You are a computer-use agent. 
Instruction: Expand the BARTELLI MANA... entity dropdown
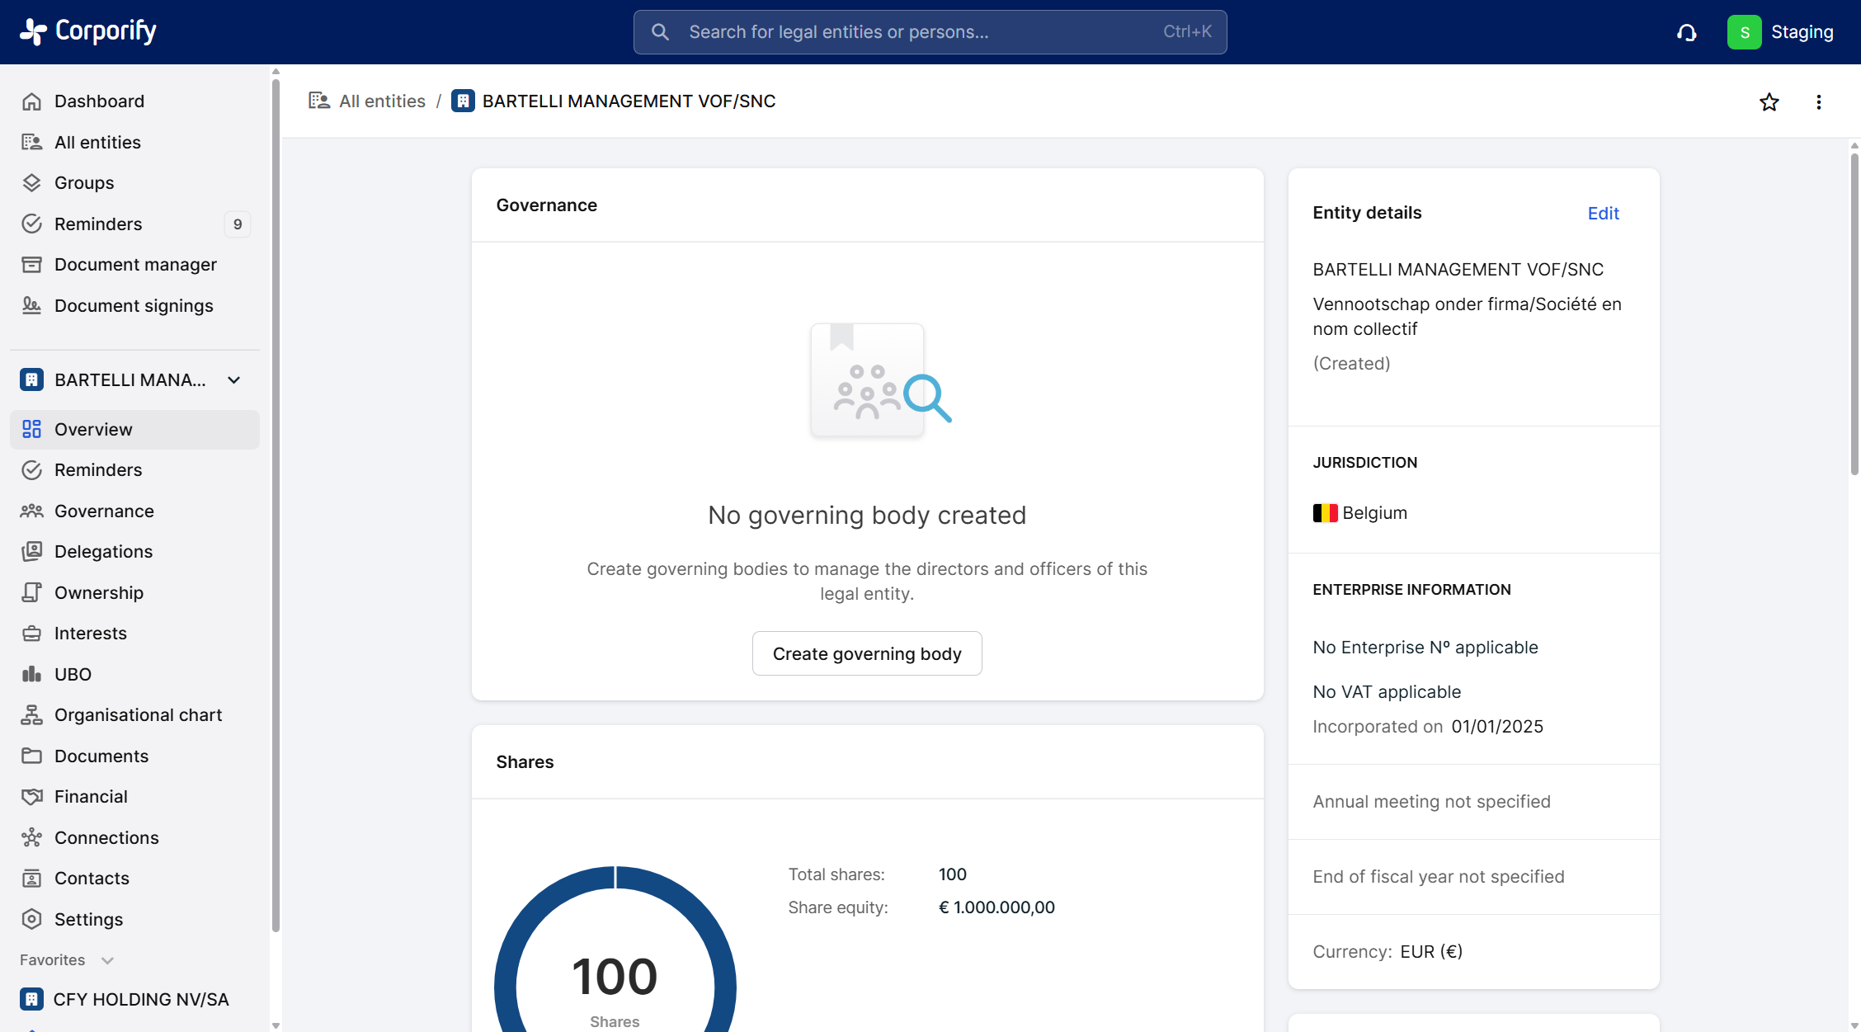point(234,380)
